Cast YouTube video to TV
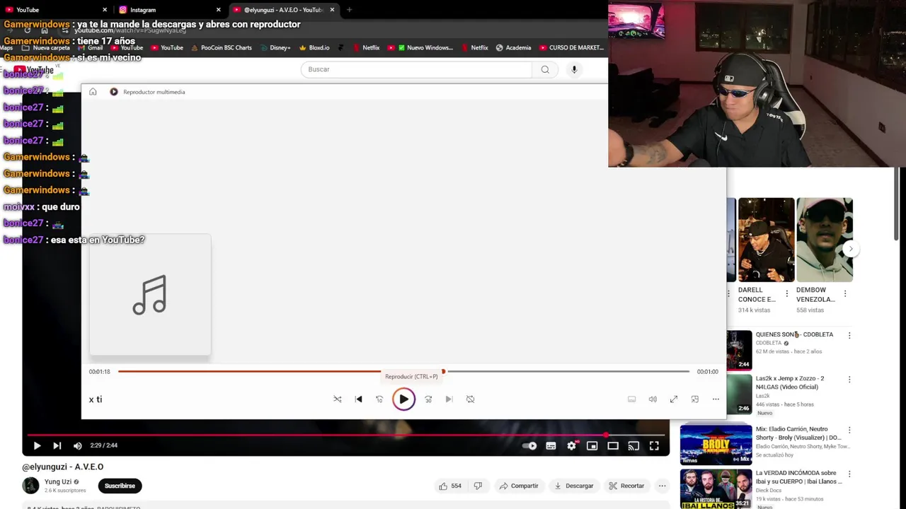The image size is (906, 509). pos(633,446)
